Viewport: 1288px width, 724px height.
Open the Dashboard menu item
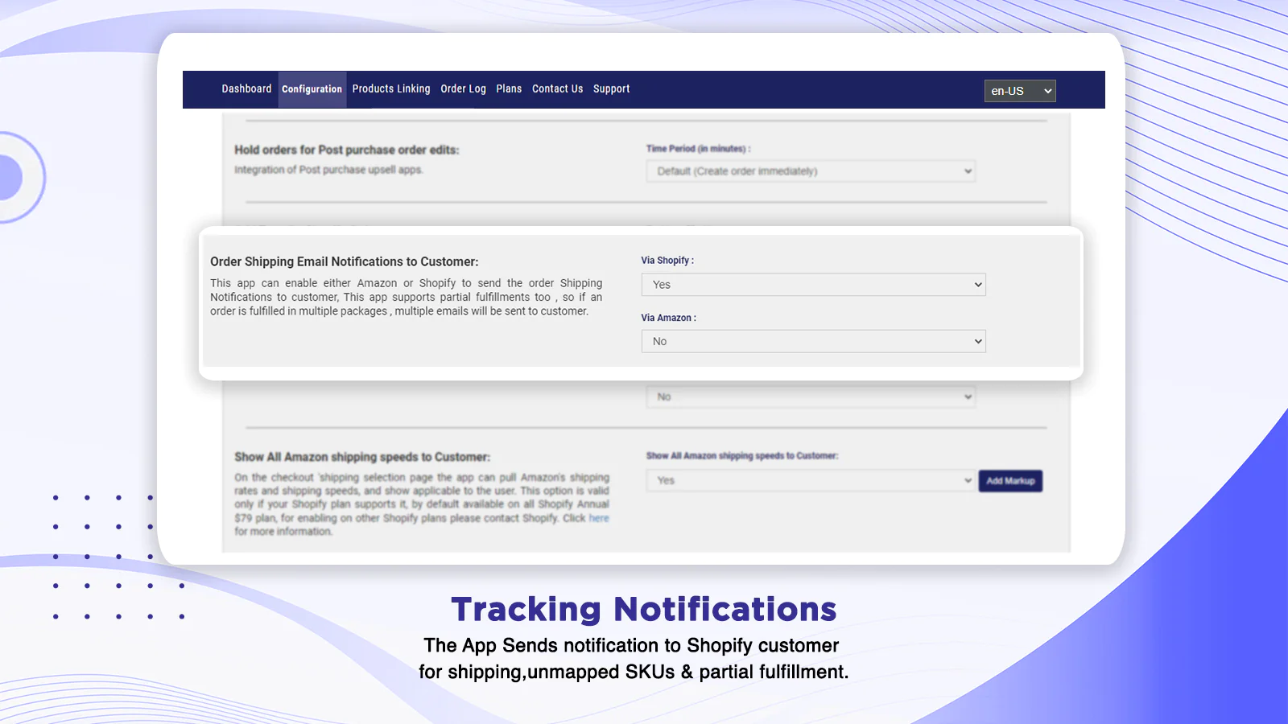[246, 89]
